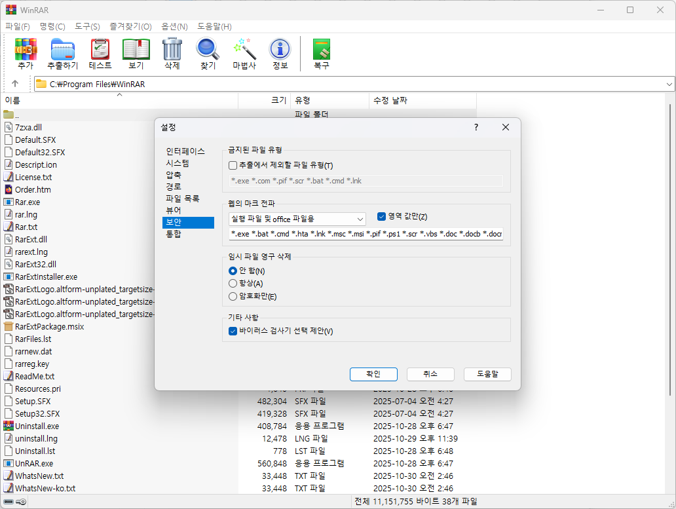The image size is (676, 509).
Task: Enable 추출에서 제외할 파일 유형 checkbox
Action: tap(233, 165)
